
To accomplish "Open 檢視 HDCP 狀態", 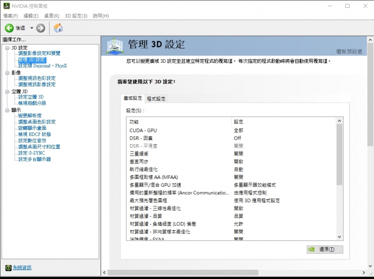I will [35, 134].
